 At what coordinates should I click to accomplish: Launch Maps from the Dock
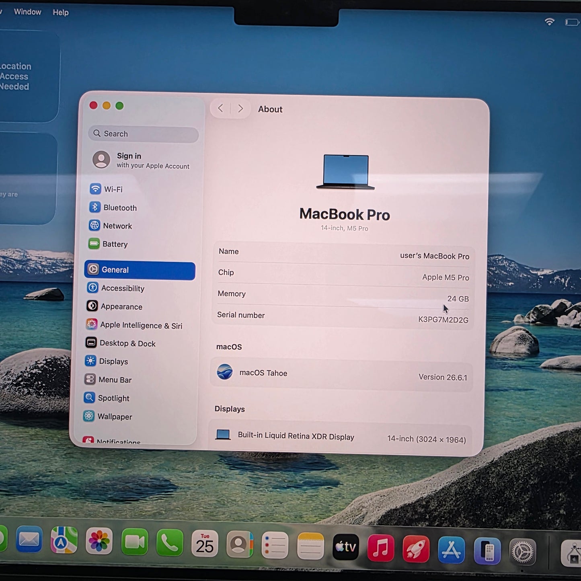(64, 540)
